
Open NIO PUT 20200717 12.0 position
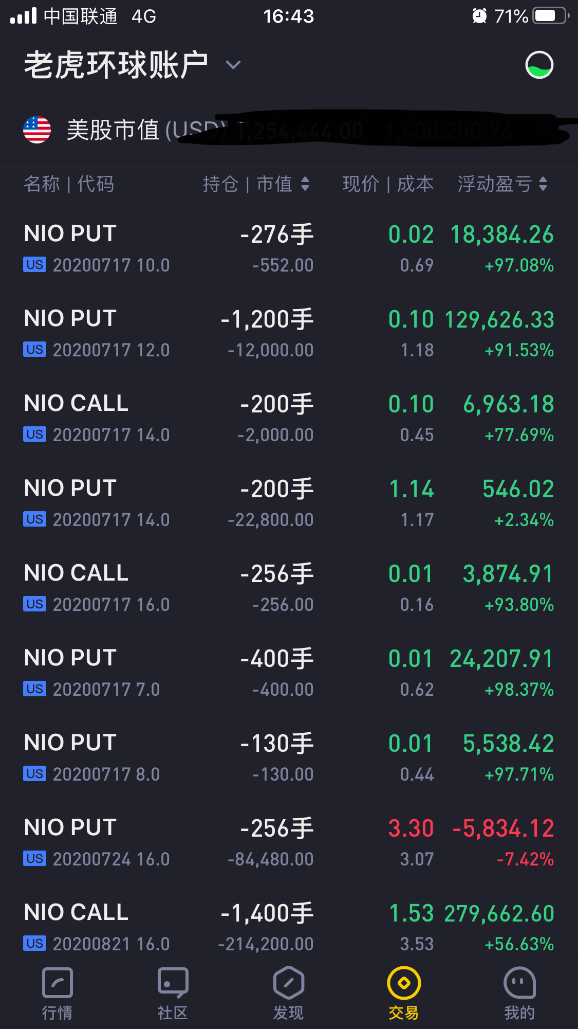pos(289,333)
